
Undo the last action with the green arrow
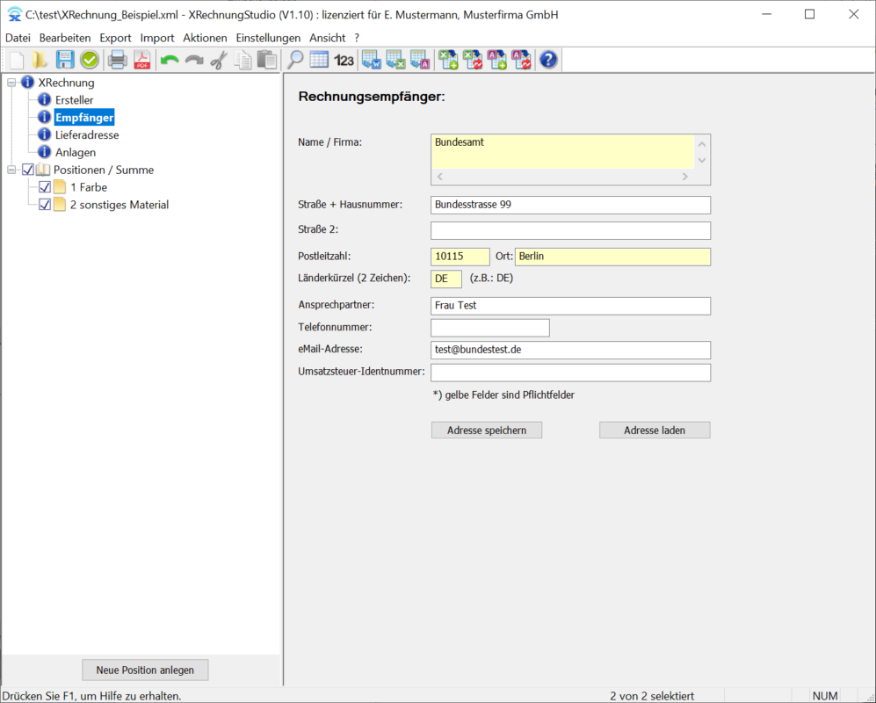(170, 60)
